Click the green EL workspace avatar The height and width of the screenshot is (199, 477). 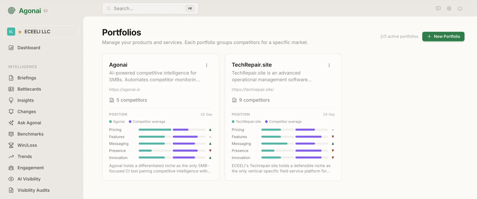[x=11, y=32]
